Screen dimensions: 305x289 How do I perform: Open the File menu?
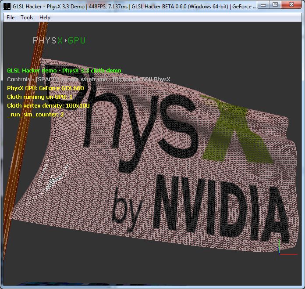[11, 18]
